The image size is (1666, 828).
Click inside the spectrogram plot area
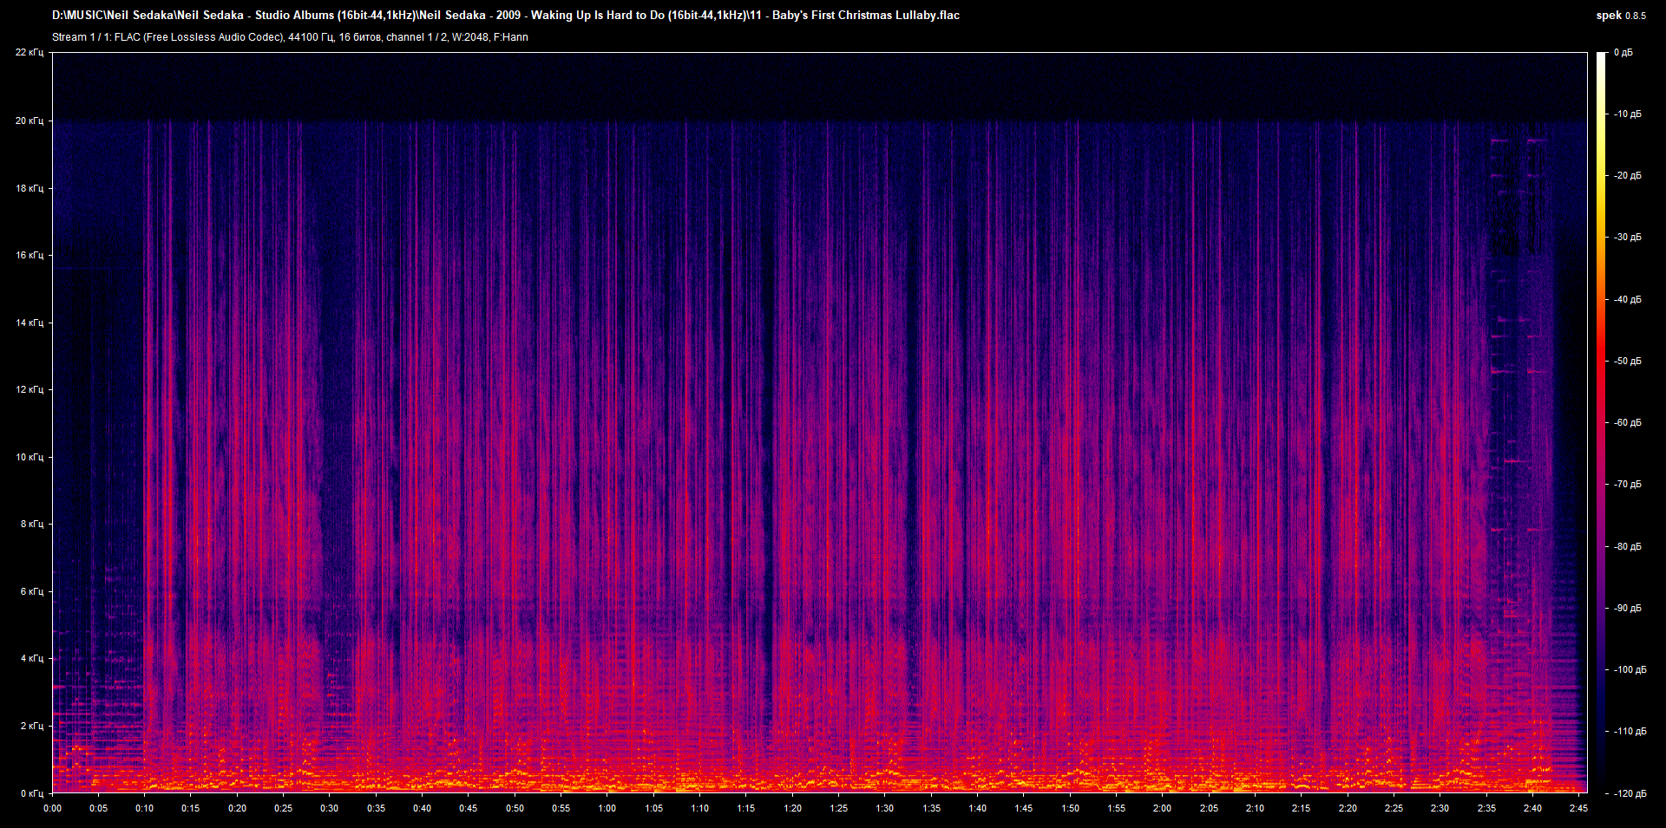click(819, 422)
